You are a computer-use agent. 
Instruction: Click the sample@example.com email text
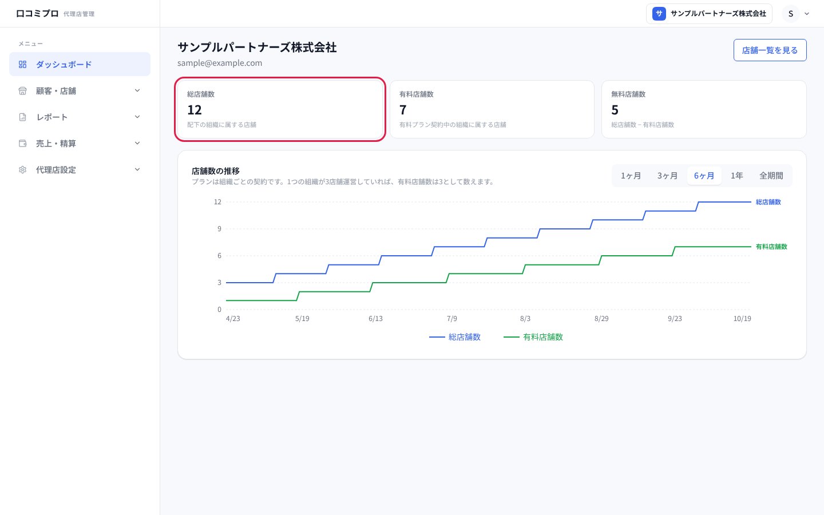pos(220,63)
